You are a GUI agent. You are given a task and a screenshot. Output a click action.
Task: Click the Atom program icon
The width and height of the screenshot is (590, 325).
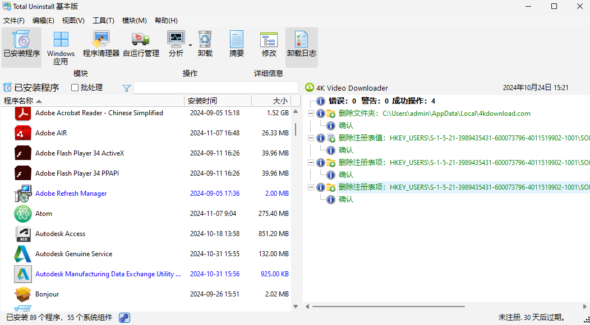click(22, 214)
